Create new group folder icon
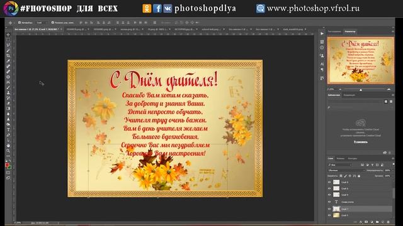 click(x=377, y=222)
